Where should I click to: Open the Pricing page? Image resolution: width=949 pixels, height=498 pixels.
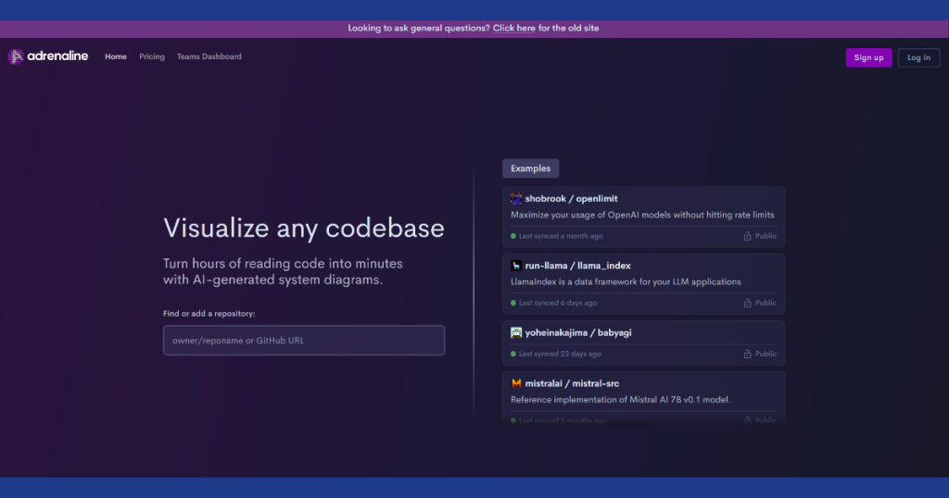click(152, 56)
